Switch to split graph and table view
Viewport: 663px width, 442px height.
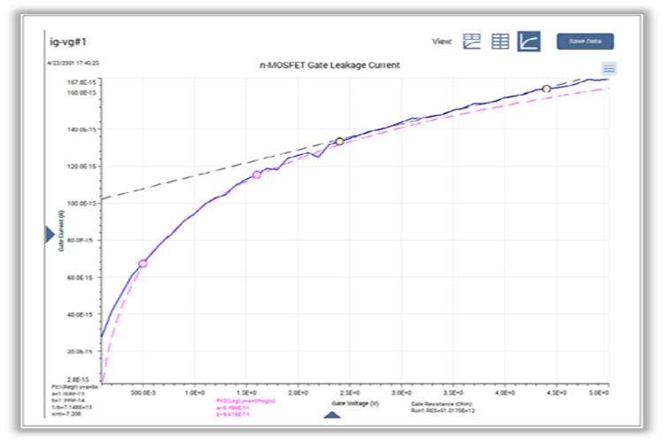472,42
